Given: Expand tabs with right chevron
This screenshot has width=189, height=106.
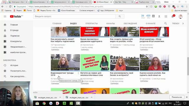Looking at the screenshot, I should tap(183, 24).
